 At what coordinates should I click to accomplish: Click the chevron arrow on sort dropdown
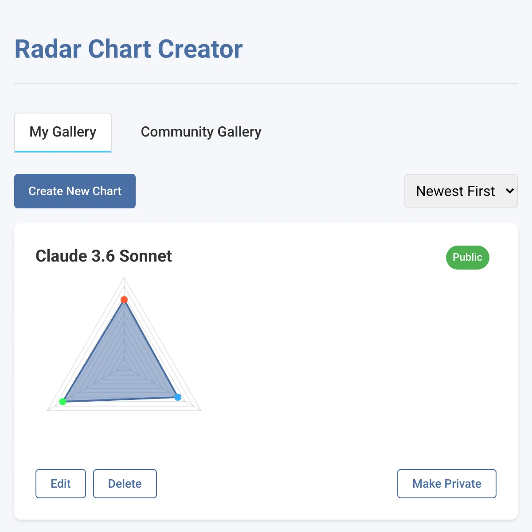click(x=510, y=191)
